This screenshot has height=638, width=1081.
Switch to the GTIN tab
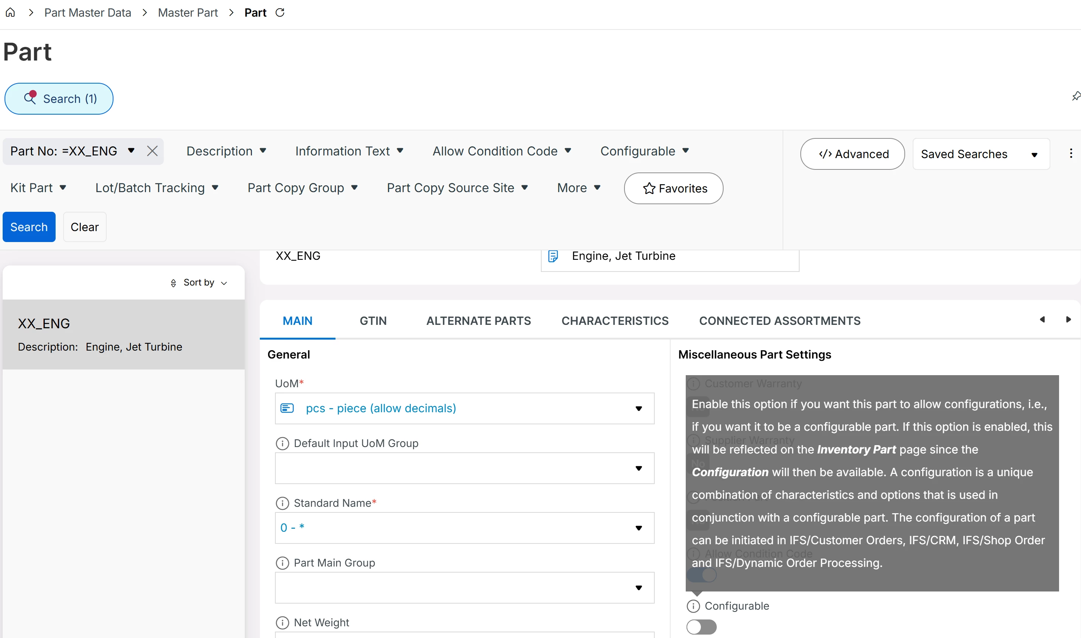(x=373, y=321)
